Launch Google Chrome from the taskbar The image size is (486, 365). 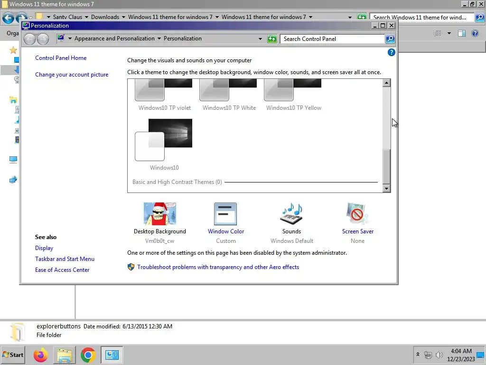pyautogui.click(x=88, y=355)
